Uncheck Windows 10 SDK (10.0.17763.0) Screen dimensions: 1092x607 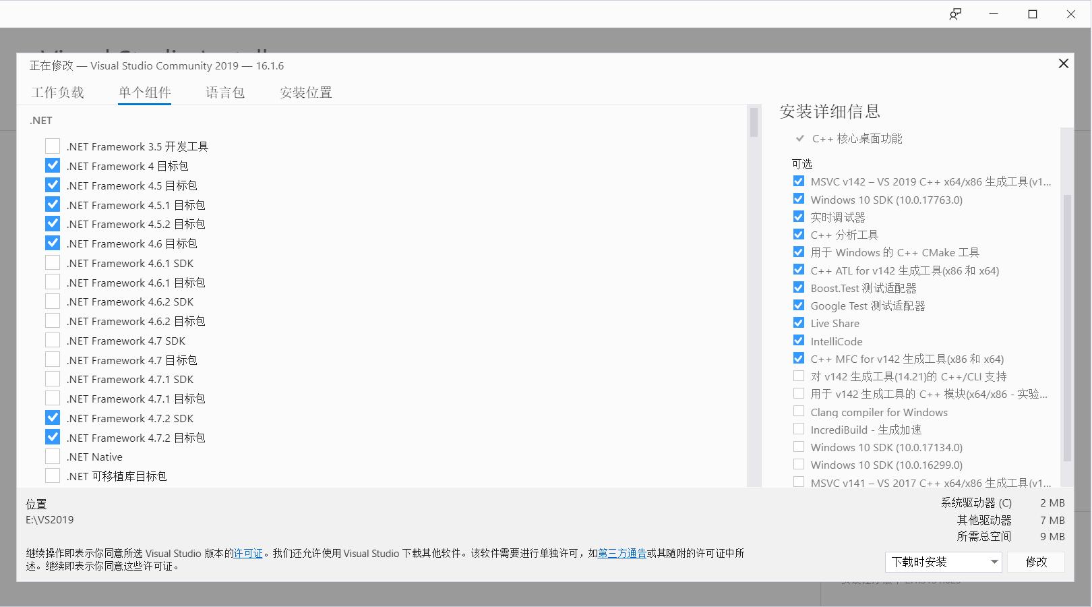[x=799, y=199]
